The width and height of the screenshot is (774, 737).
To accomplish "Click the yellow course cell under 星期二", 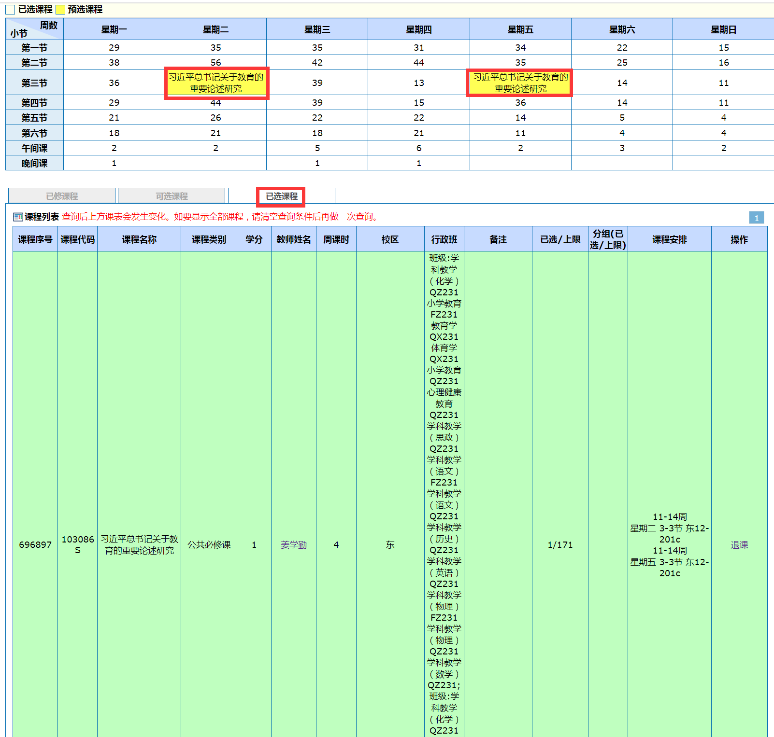I will 216,83.
